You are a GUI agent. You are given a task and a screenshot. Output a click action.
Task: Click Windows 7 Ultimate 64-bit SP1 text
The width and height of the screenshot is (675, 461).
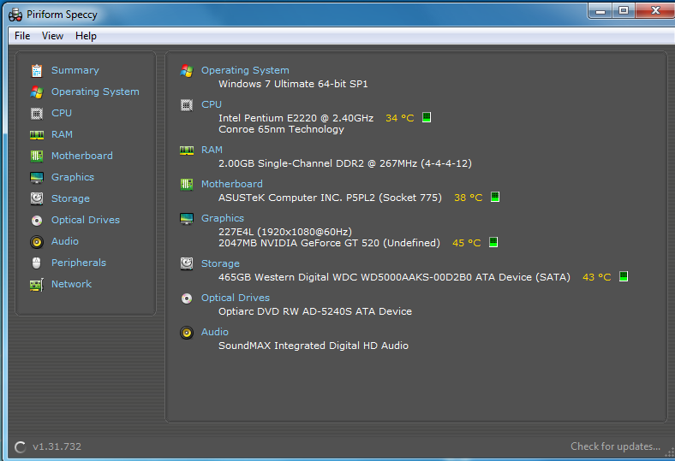click(x=293, y=84)
